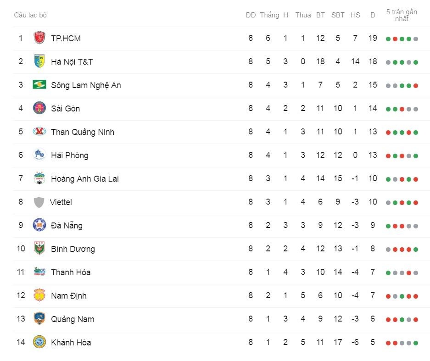Click TP.HCM's red loss form dot
430x361 pixels.
395,39
